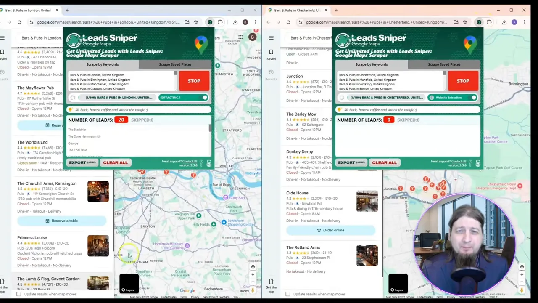
Task: Stop scraping in the Chesterfield panel
Action: click(463, 81)
